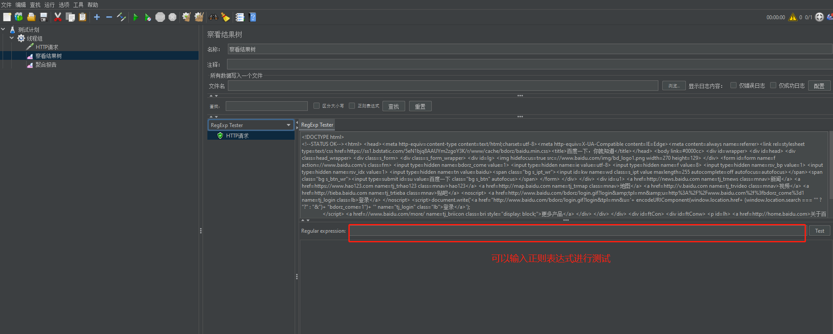Click the 测试计划 flask icon
Viewport: 833px width, 334px height.
pyautogui.click(x=12, y=30)
